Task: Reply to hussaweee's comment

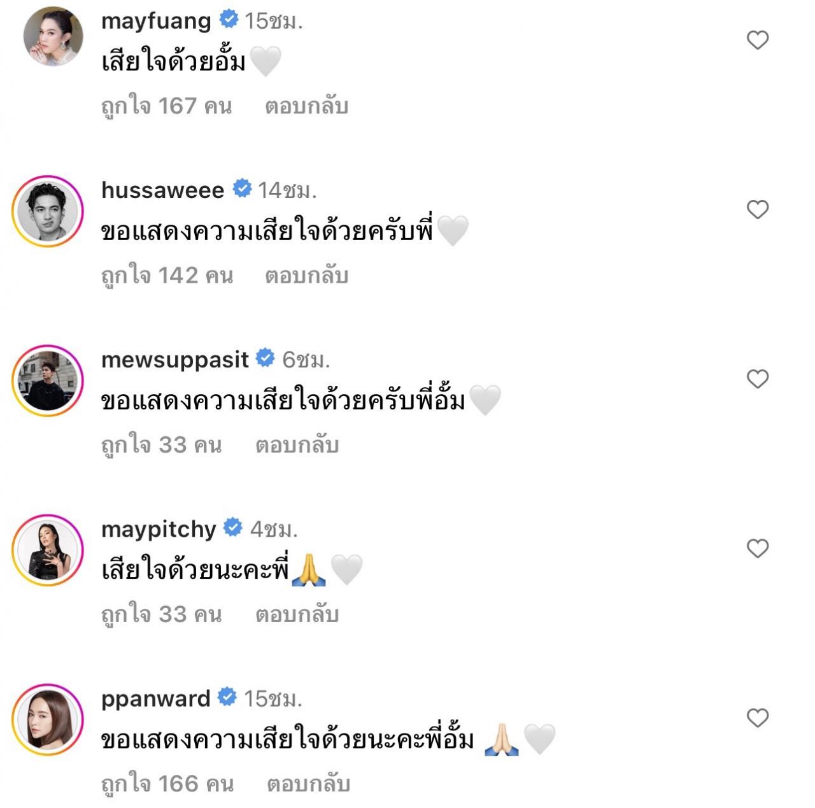Action: (x=306, y=276)
